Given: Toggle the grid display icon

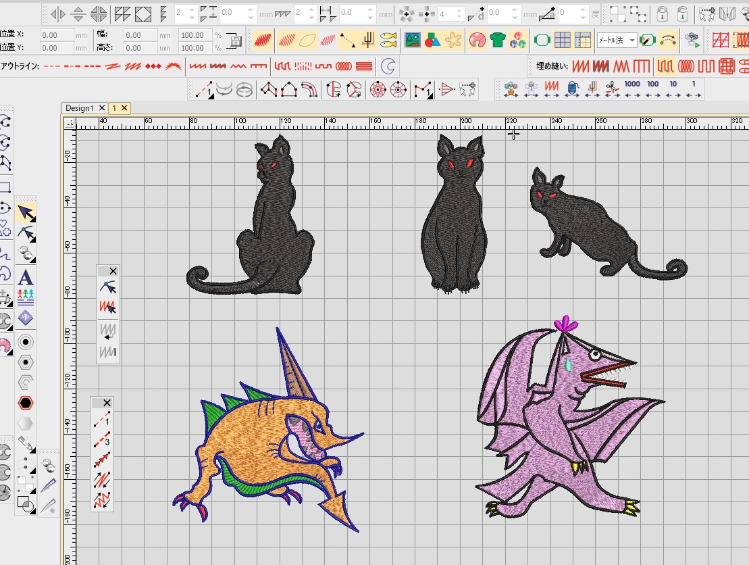Looking at the screenshot, I should tap(562, 40).
